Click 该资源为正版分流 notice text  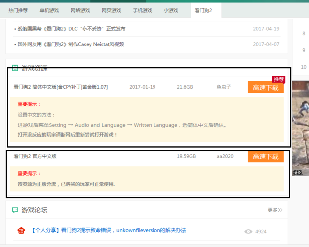click(x=66, y=184)
